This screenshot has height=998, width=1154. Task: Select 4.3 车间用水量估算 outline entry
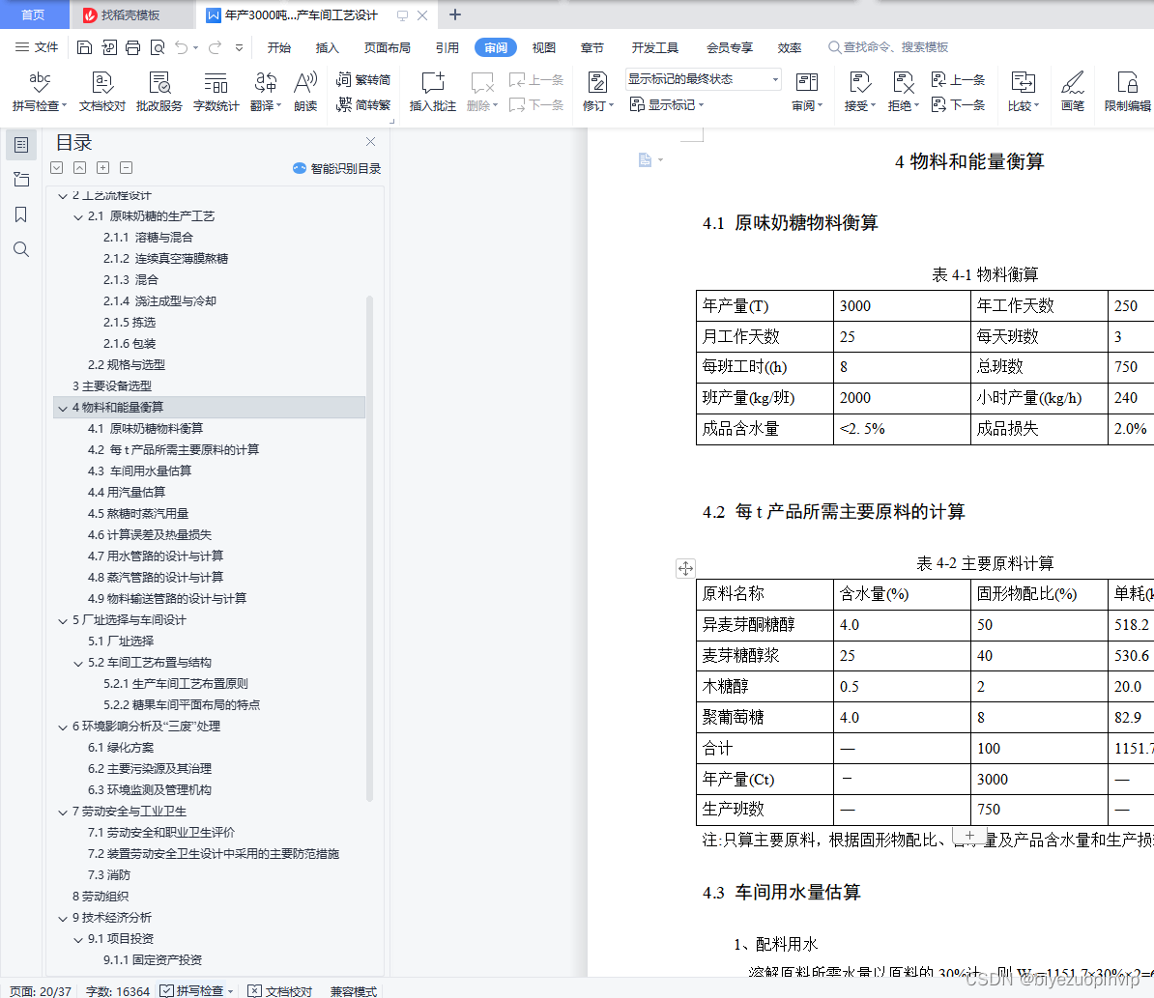(140, 470)
